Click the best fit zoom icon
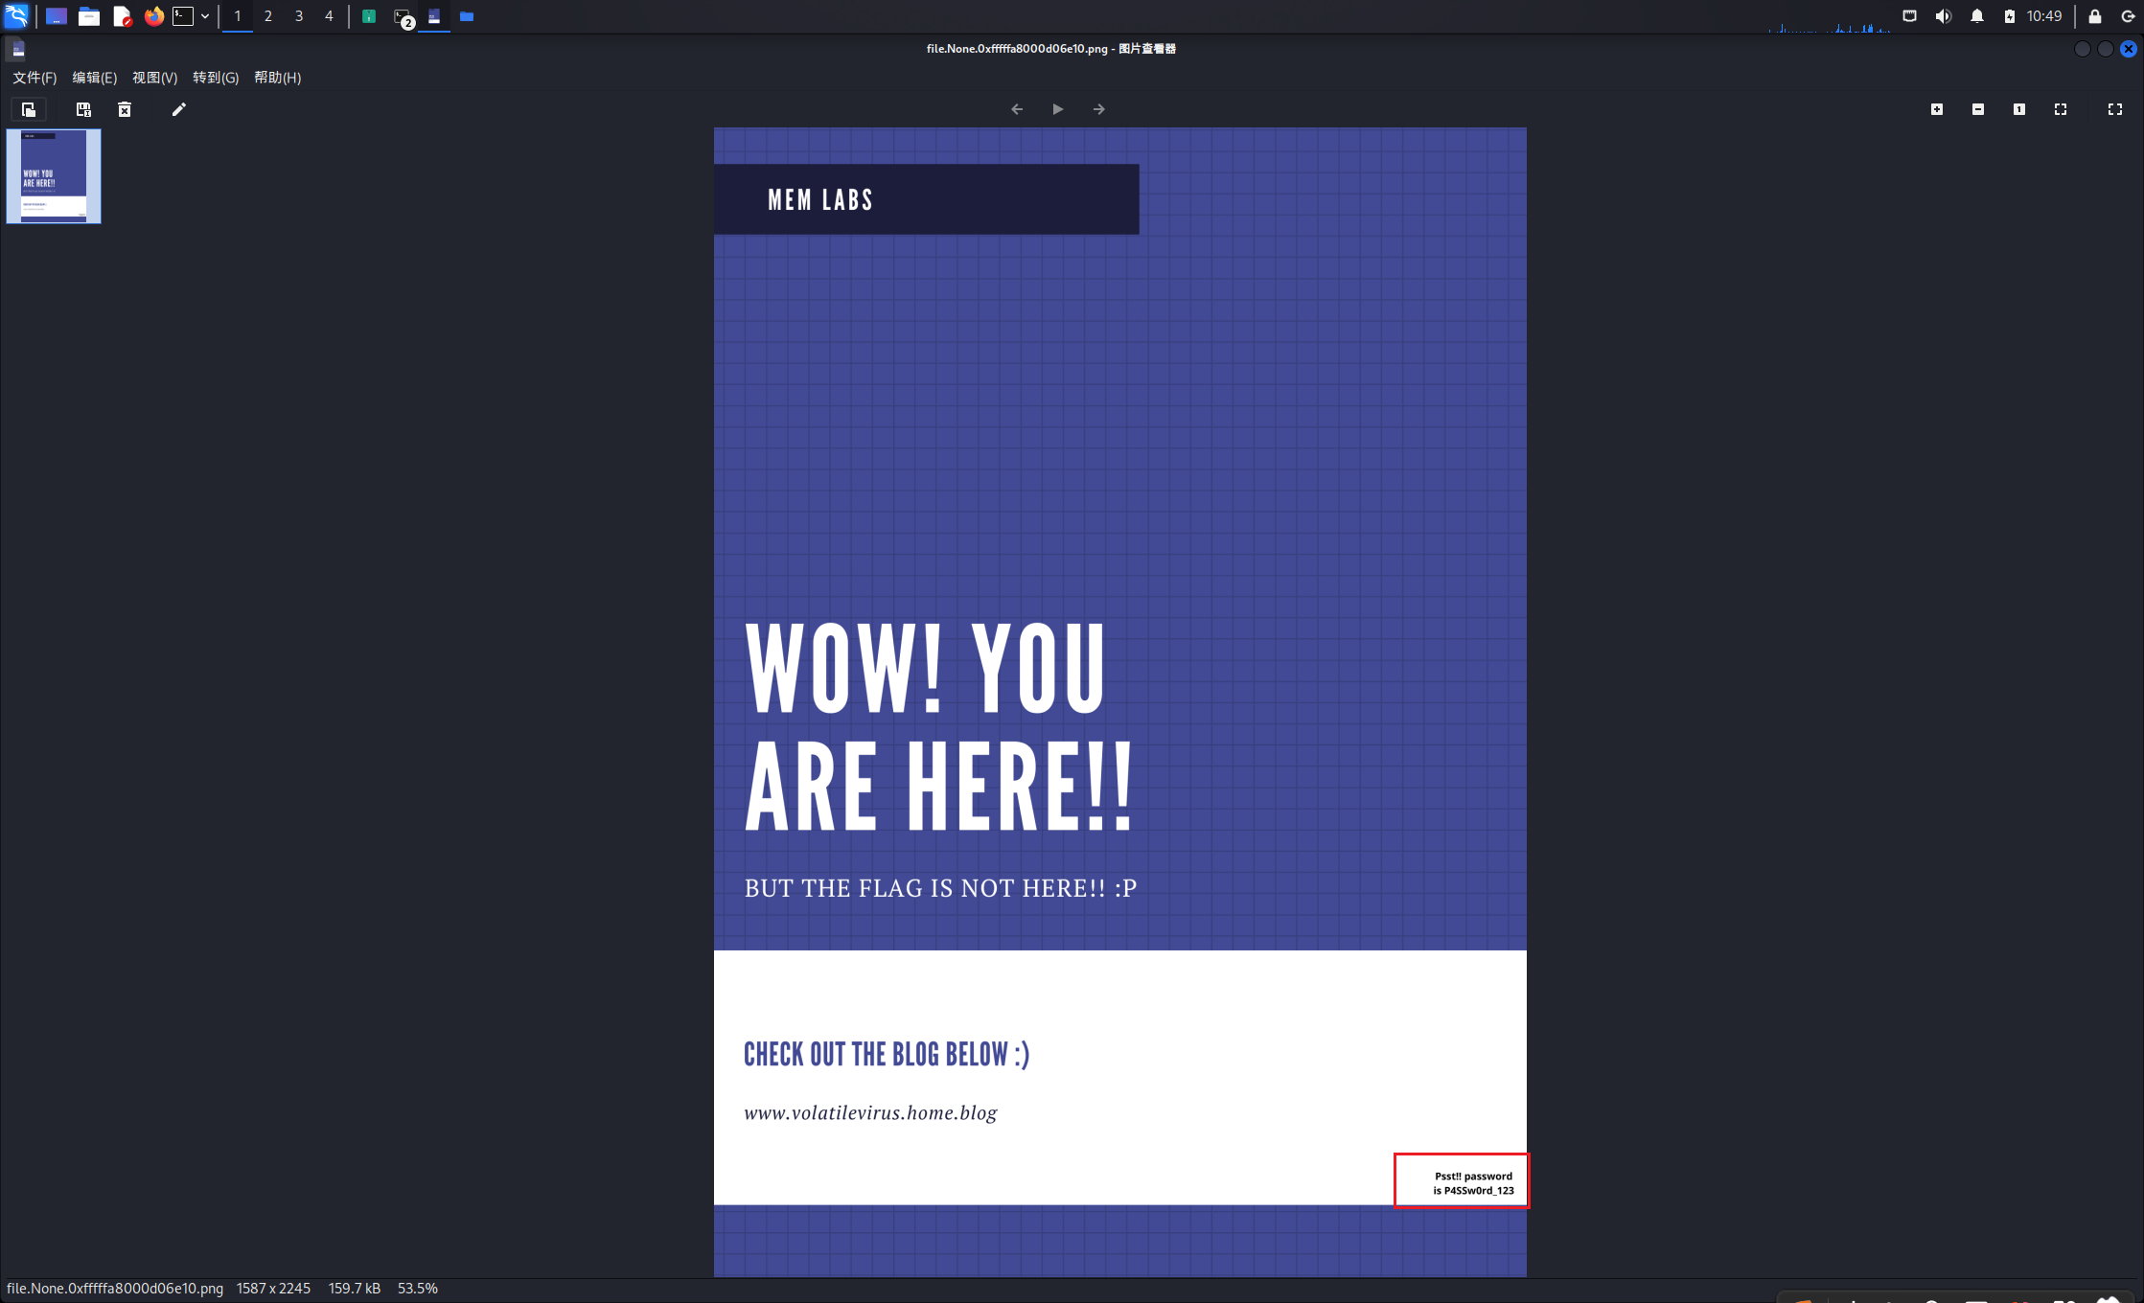Screen dimensions: 2144x1303 click(x=2061, y=109)
